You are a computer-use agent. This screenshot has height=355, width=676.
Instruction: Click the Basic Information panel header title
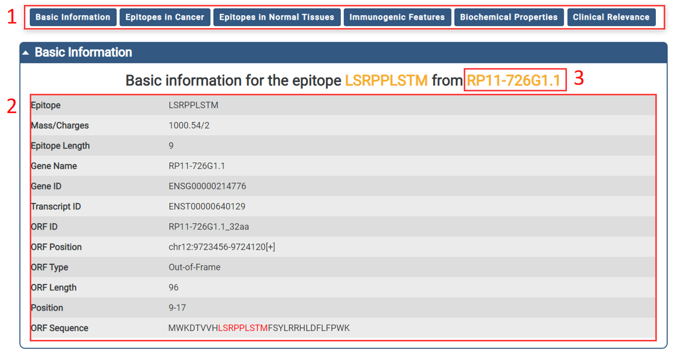click(83, 53)
